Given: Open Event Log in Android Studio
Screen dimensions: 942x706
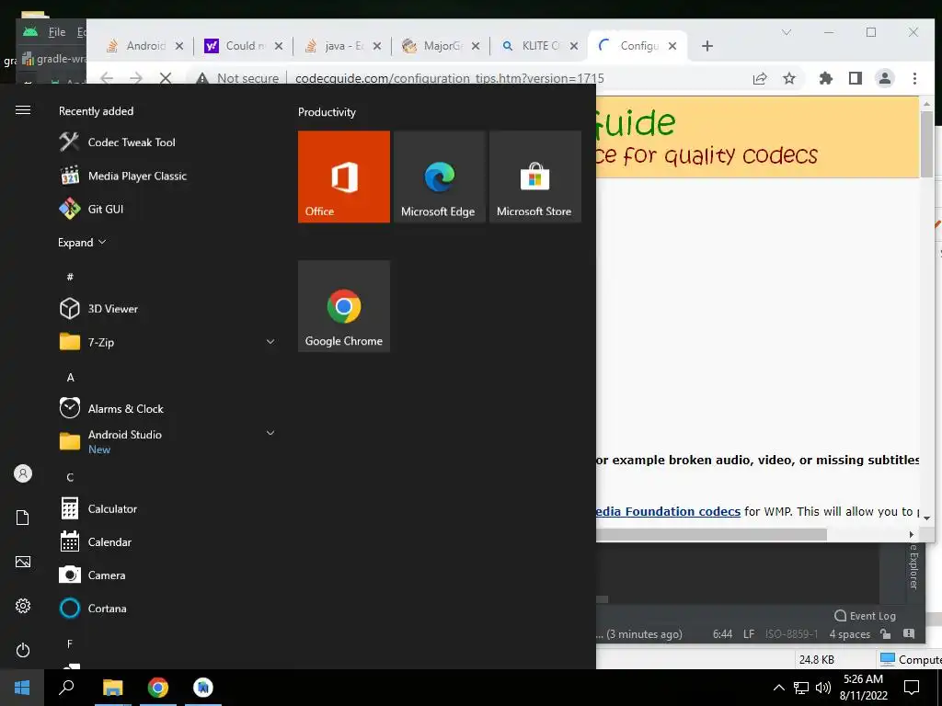Looking at the screenshot, I should point(865,616).
